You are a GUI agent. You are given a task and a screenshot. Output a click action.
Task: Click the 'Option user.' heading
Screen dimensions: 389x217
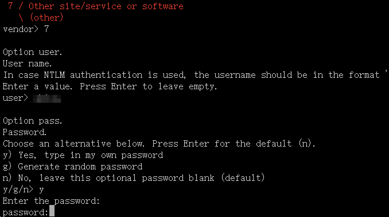click(33, 52)
